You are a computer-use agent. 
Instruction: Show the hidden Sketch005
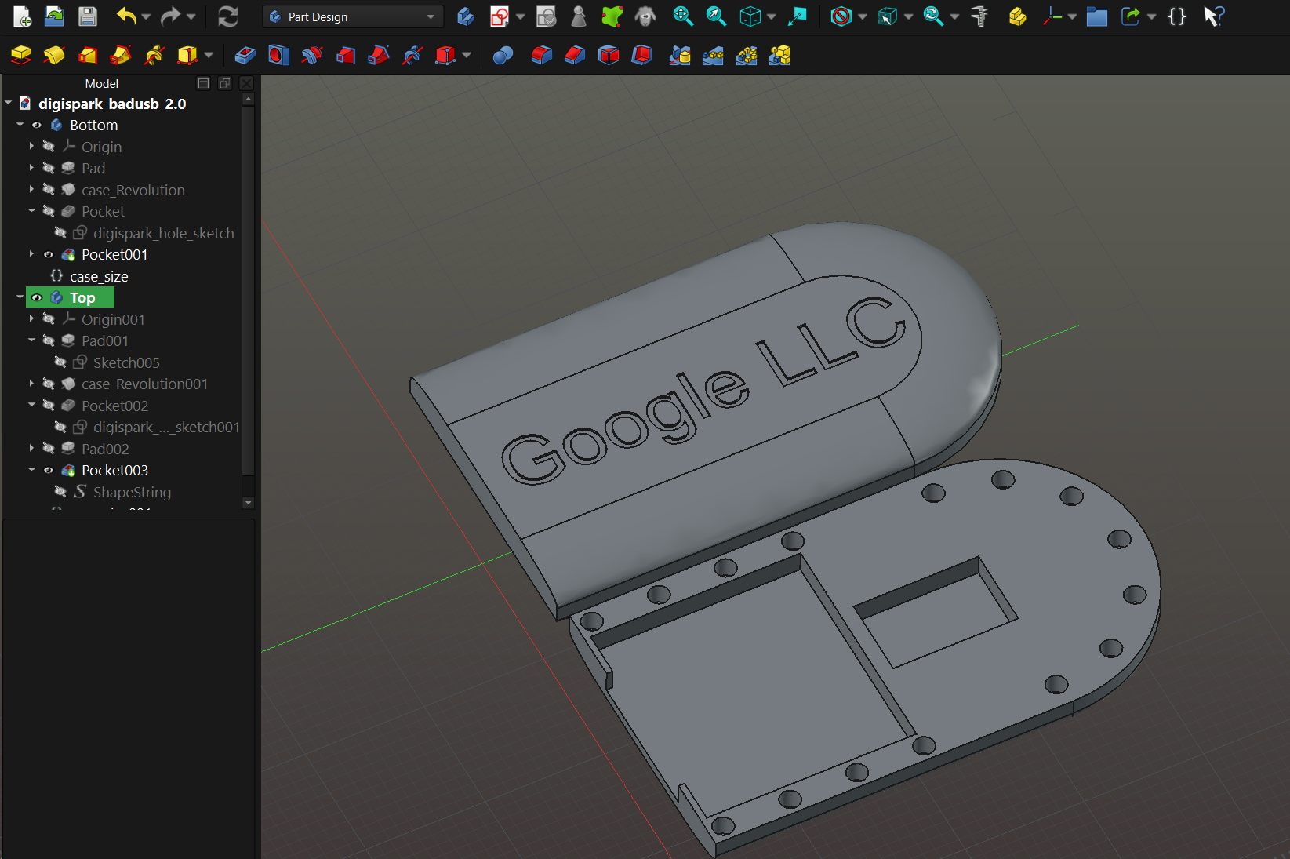coord(60,362)
